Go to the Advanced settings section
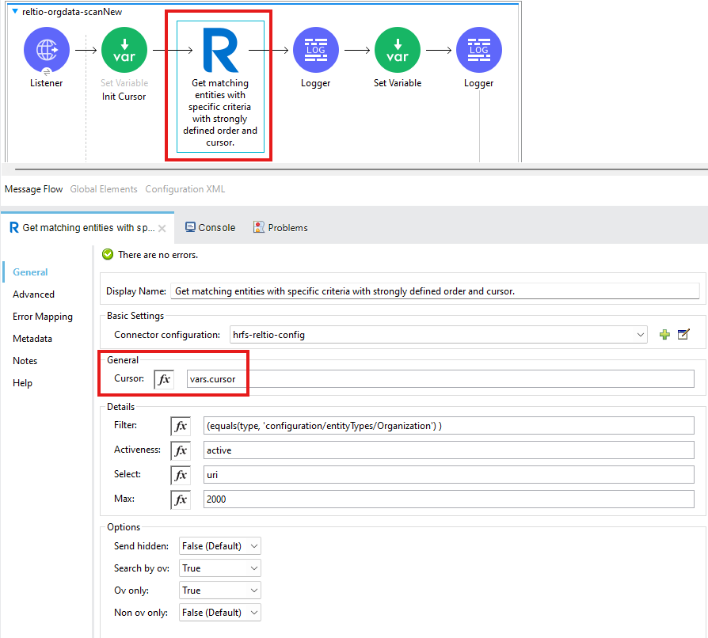The height and width of the screenshot is (638, 708). 33,294
